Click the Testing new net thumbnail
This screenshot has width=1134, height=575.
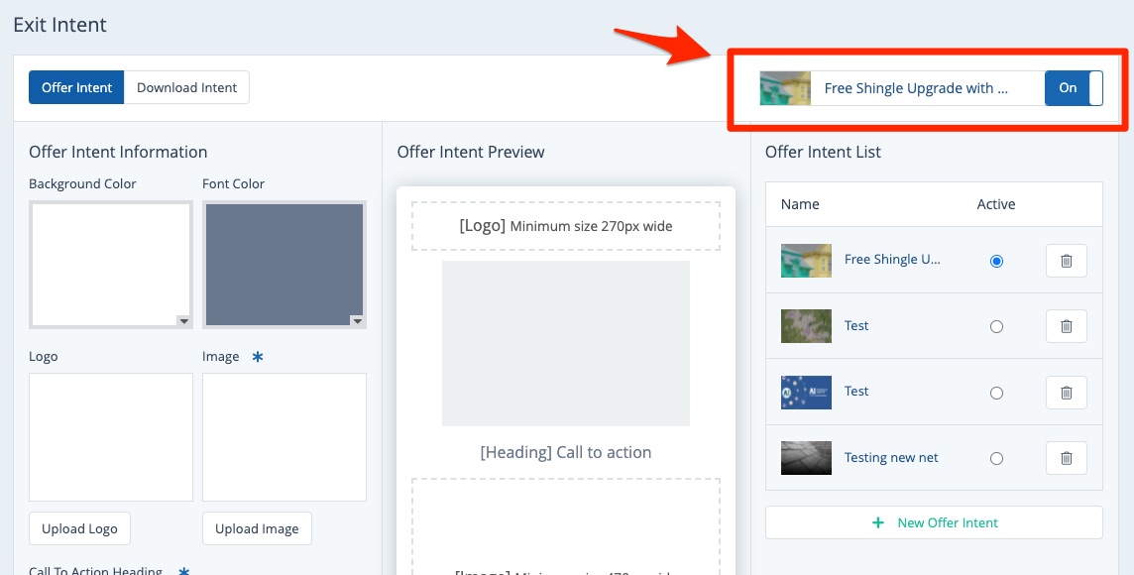(805, 458)
